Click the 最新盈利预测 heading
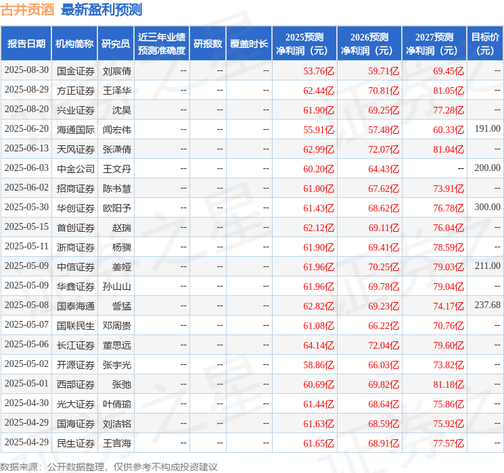This screenshot has height=473, width=504. click(101, 9)
